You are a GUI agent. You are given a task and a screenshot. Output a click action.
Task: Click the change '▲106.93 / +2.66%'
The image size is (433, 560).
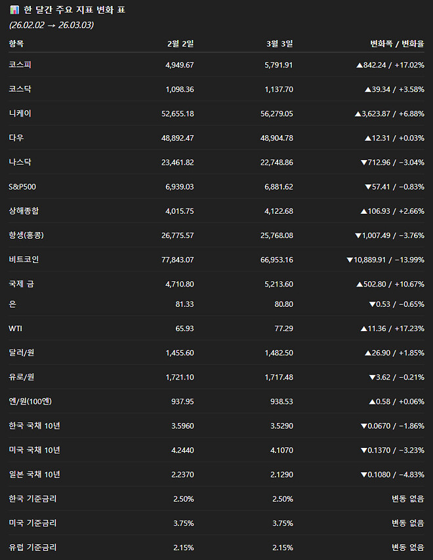point(392,211)
